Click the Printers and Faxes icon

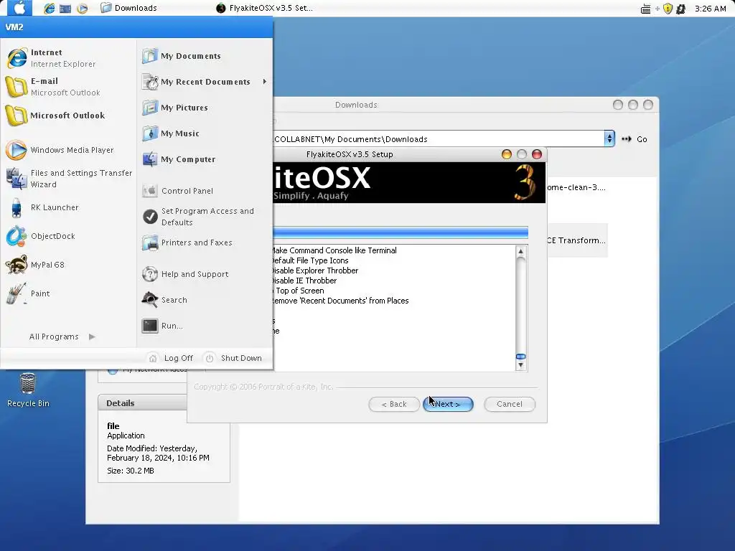pyautogui.click(x=150, y=242)
